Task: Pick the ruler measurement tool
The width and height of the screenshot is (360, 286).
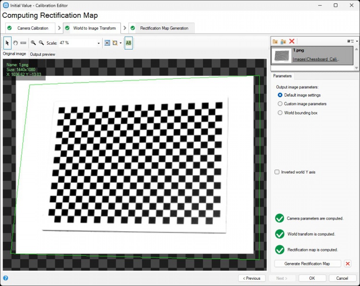Action: pos(24,43)
